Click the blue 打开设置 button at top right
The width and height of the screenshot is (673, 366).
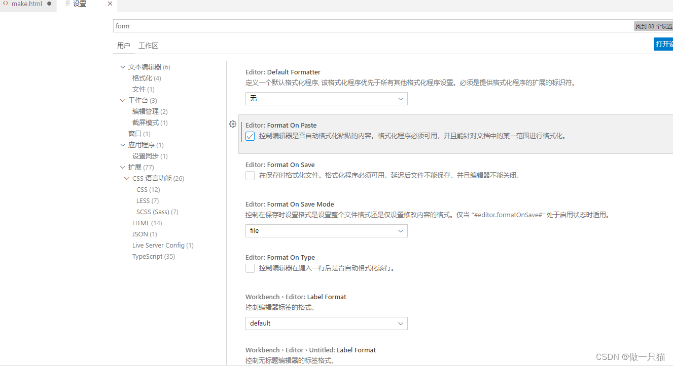(x=663, y=44)
